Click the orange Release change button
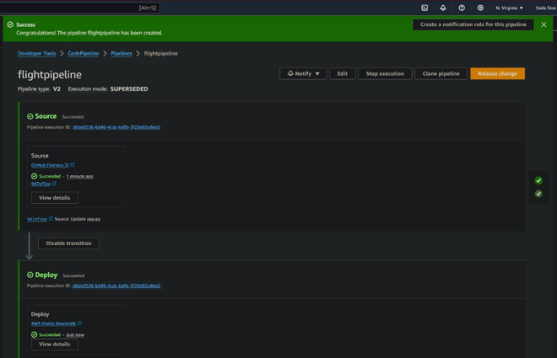 (x=497, y=73)
